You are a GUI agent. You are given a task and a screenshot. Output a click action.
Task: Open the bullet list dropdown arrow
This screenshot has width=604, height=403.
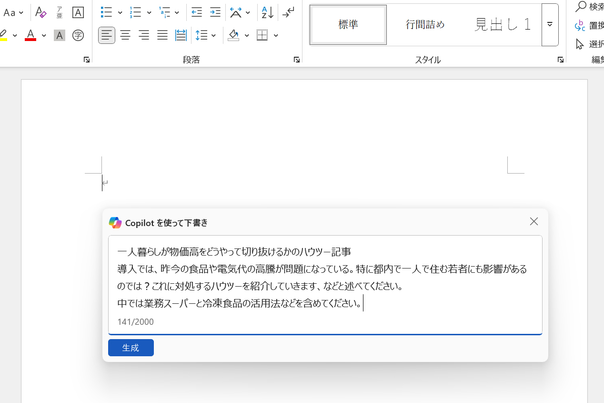(120, 12)
